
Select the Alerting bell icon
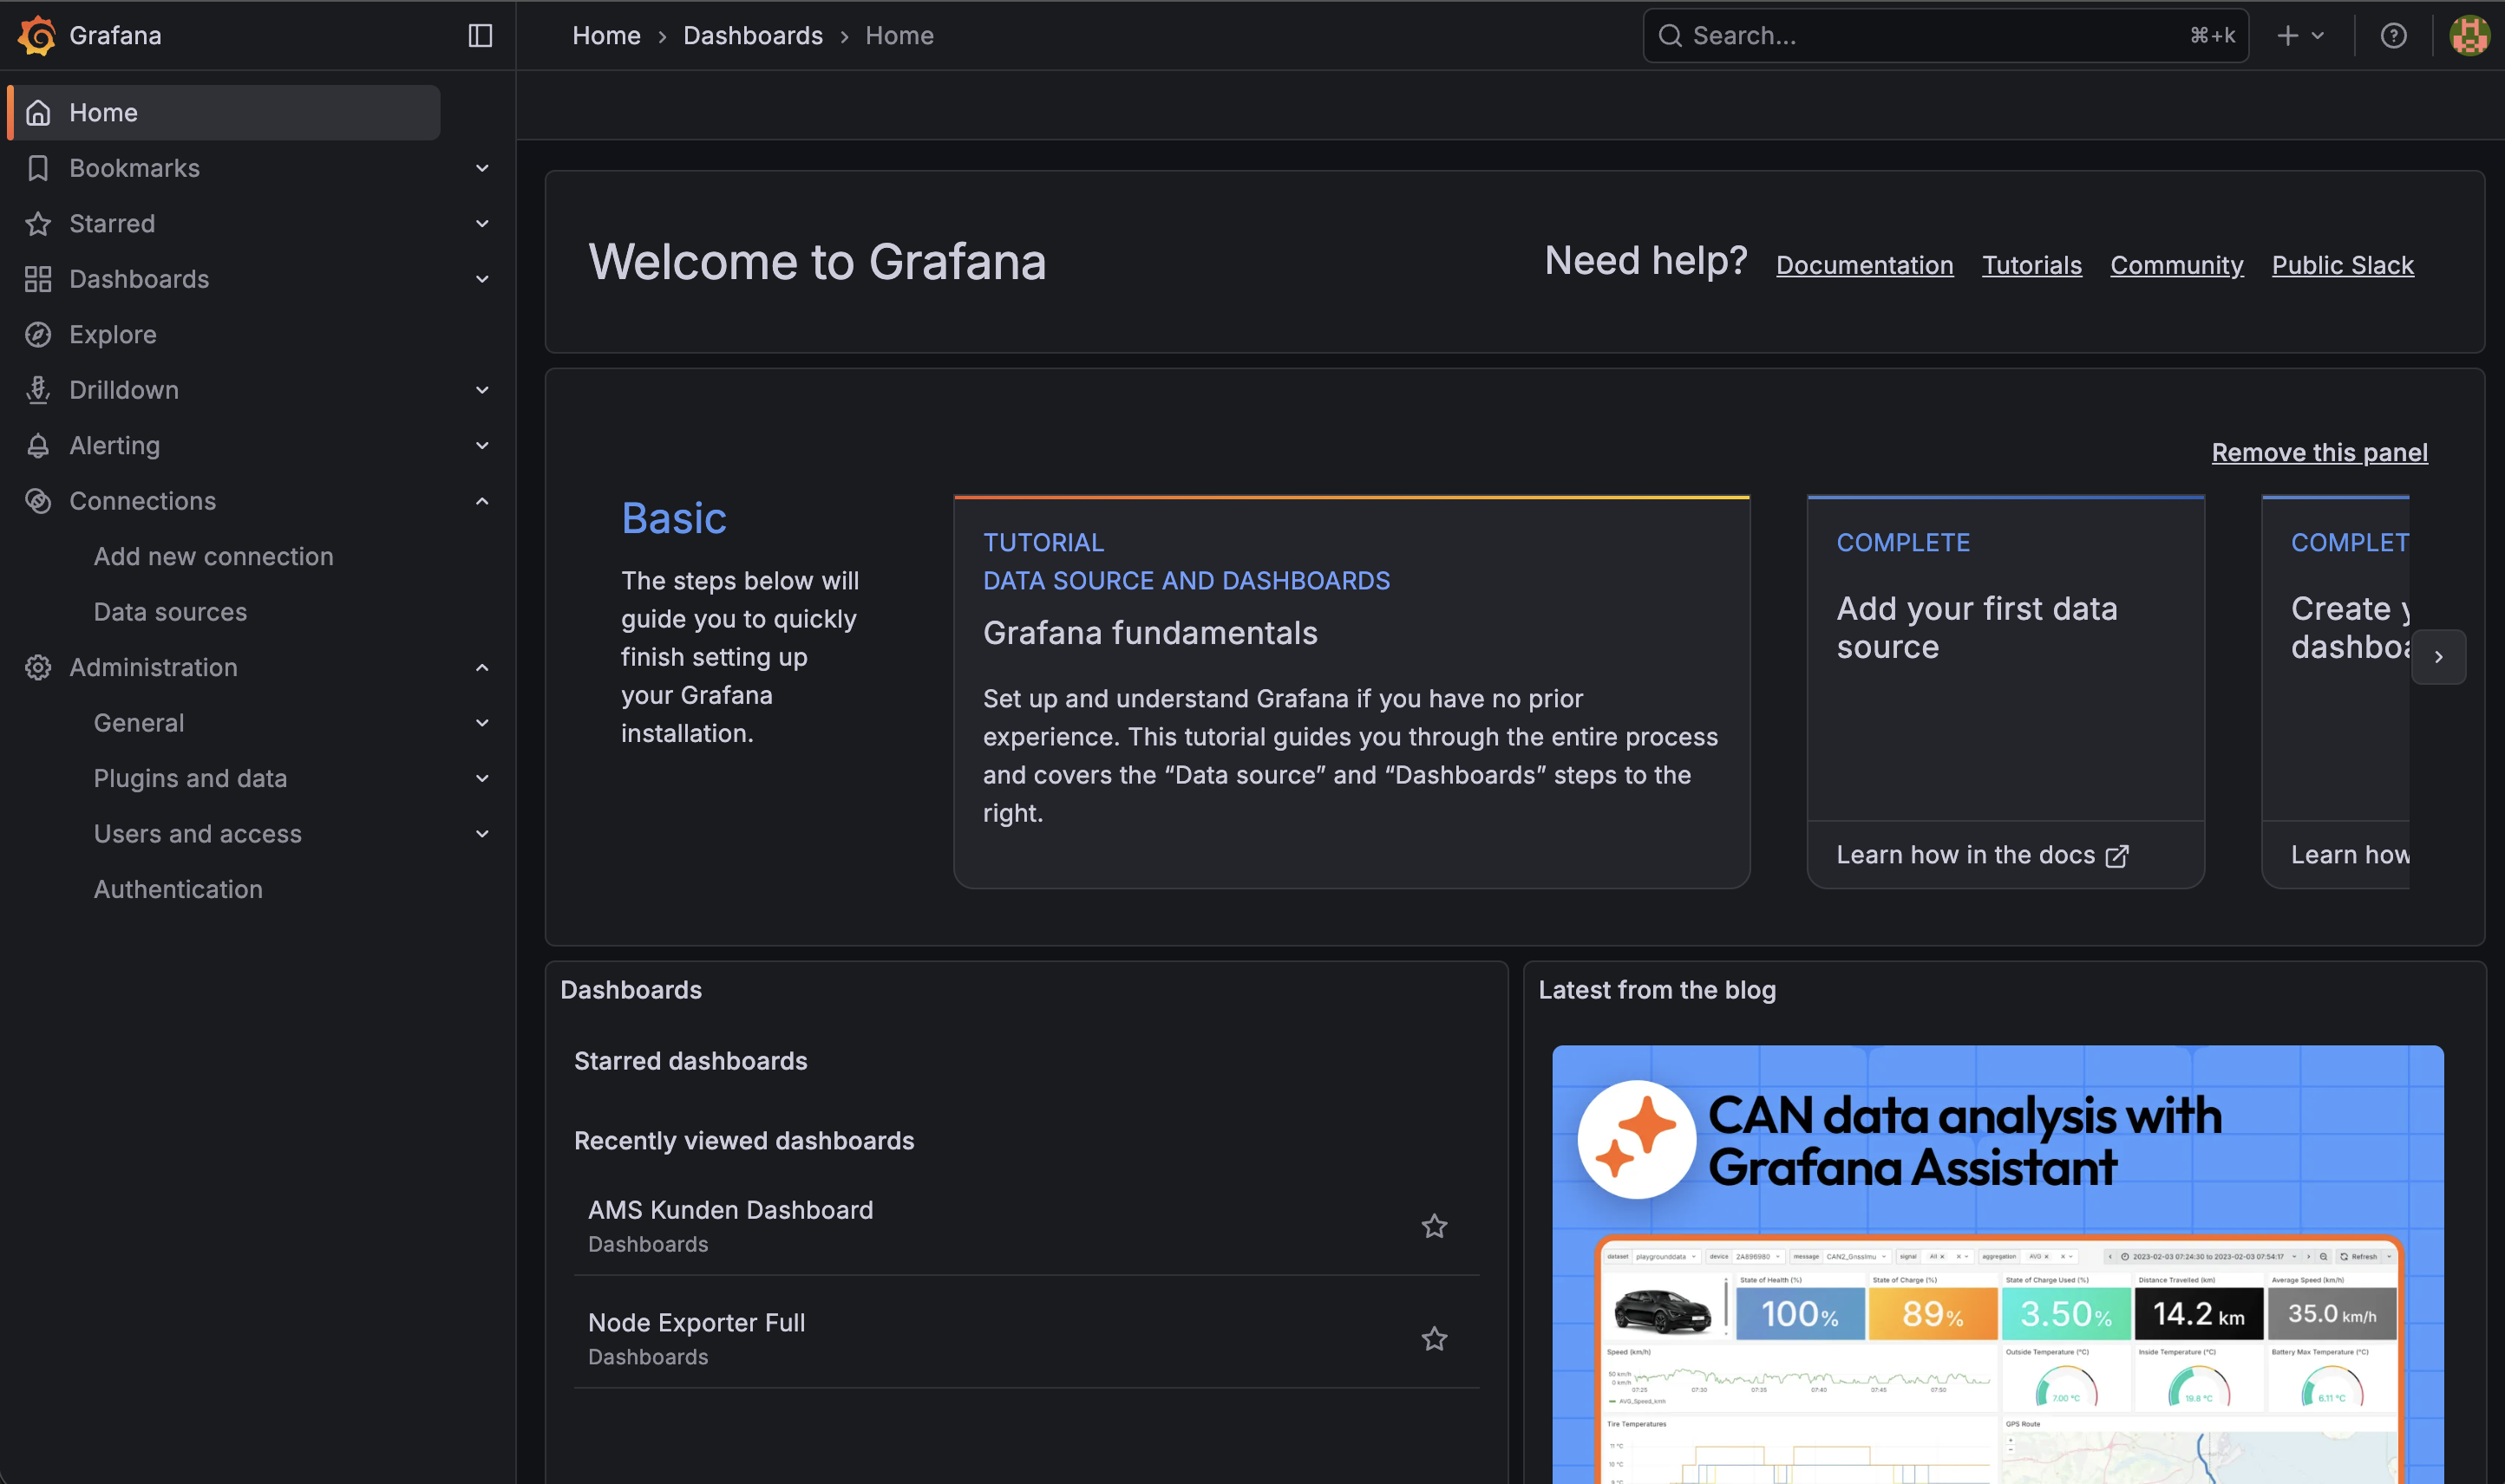click(x=38, y=445)
